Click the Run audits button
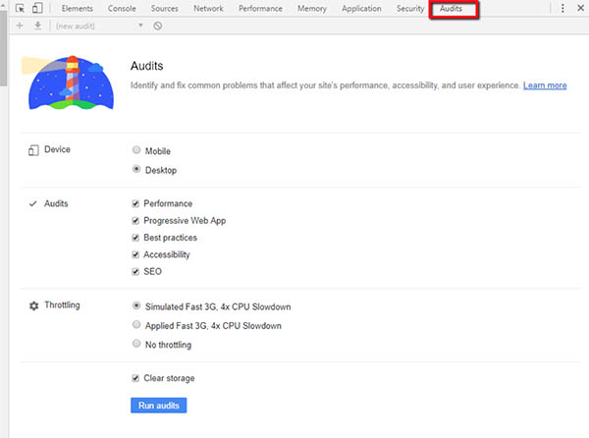Viewport: 589px width, 438px height. [x=158, y=406]
